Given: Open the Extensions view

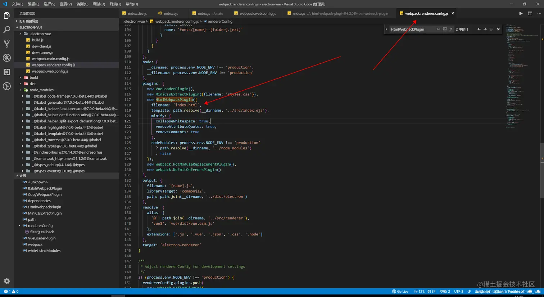Looking at the screenshot, I should [6, 72].
